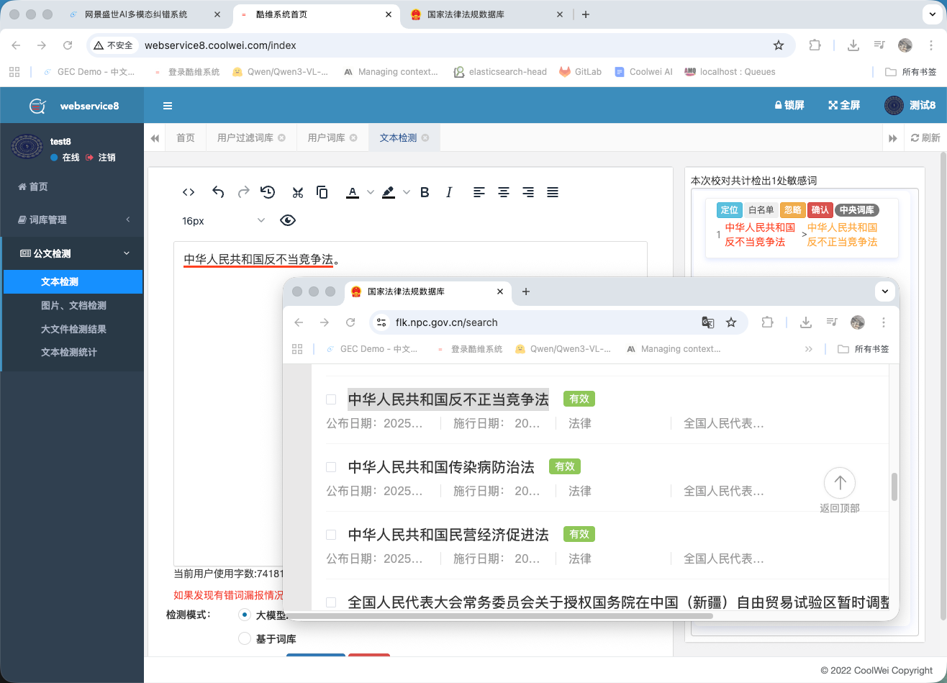Toggle bold formatting in editor
Viewport: 947px width, 683px height.
click(x=425, y=192)
